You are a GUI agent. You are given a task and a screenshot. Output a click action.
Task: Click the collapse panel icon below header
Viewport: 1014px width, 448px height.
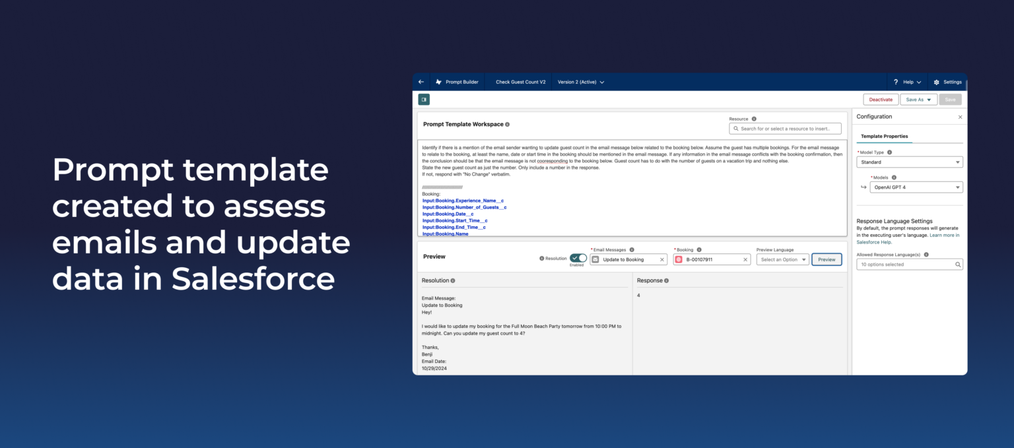pyautogui.click(x=423, y=99)
